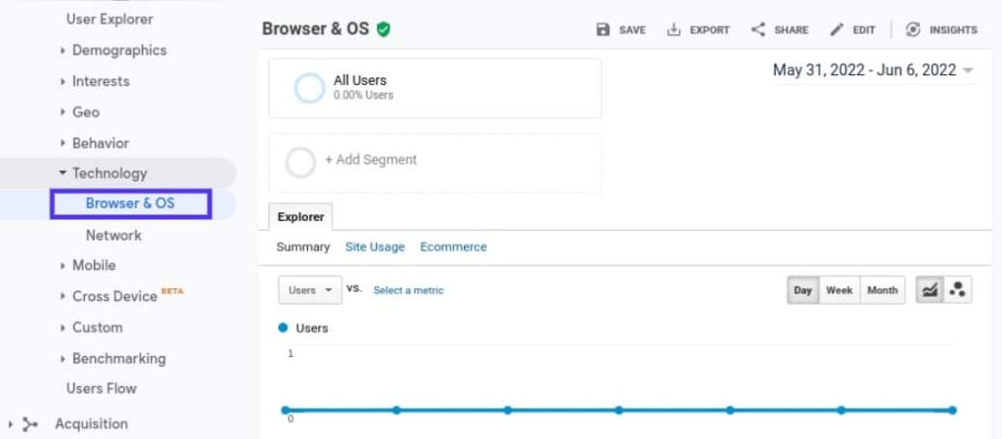Open the Users metric dropdown

pyautogui.click(x=309, y=290)
